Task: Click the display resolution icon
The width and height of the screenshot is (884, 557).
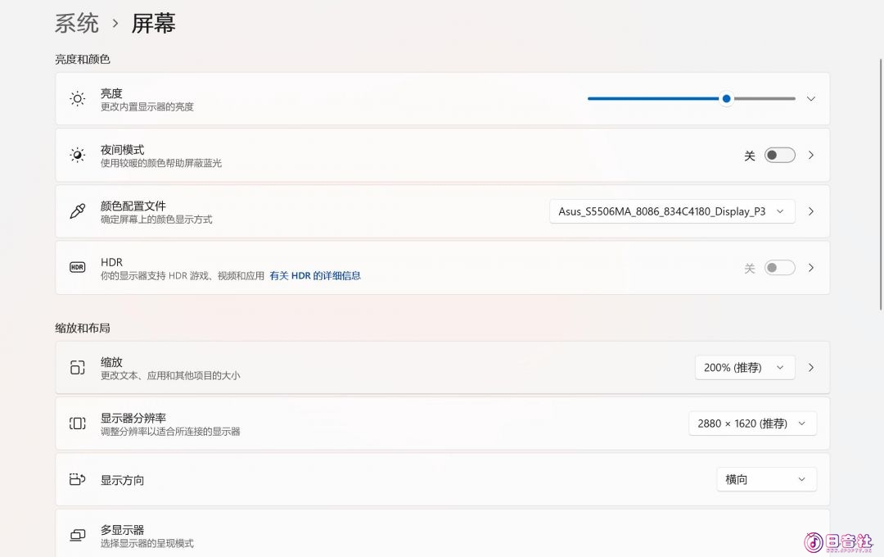Action: pos(77,423)
